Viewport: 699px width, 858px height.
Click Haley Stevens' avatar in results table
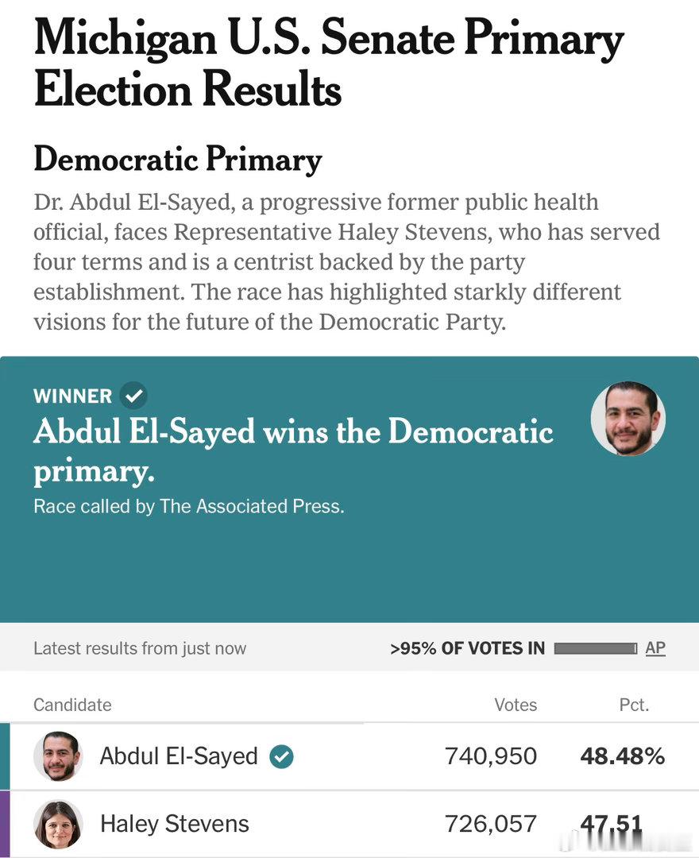click(x=58, y=824)
